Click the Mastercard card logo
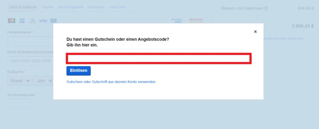 tap(12, 21)
